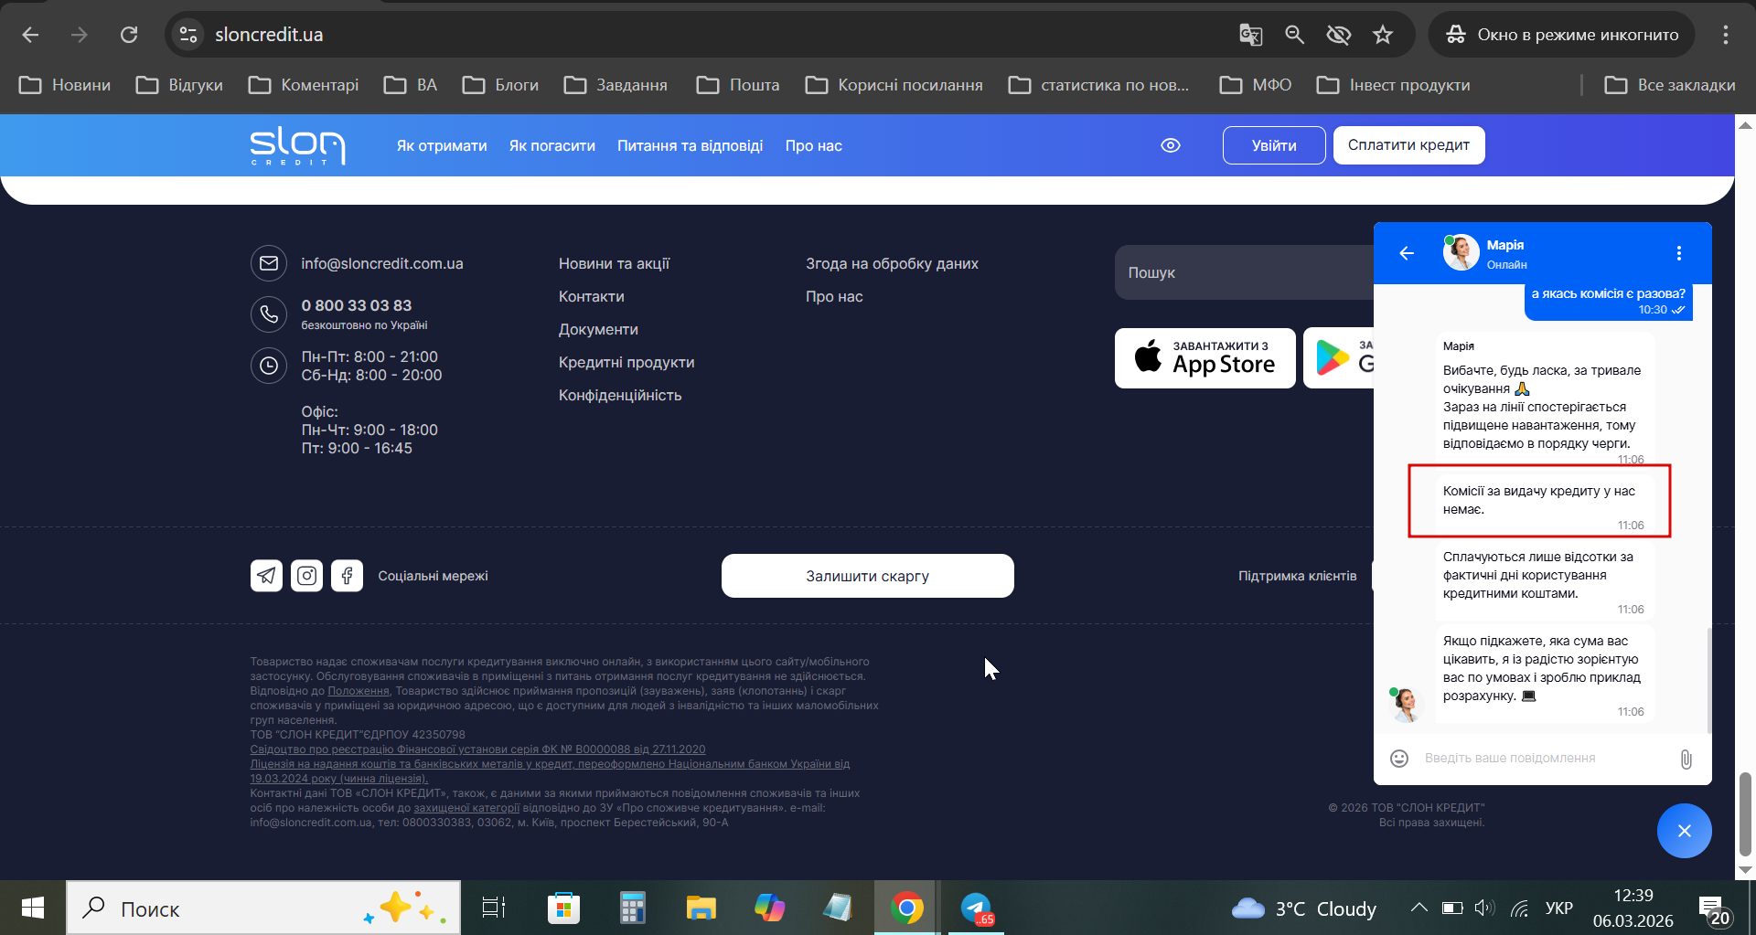Open the Коментарі bookmarks folder

[x=304, y=85]
